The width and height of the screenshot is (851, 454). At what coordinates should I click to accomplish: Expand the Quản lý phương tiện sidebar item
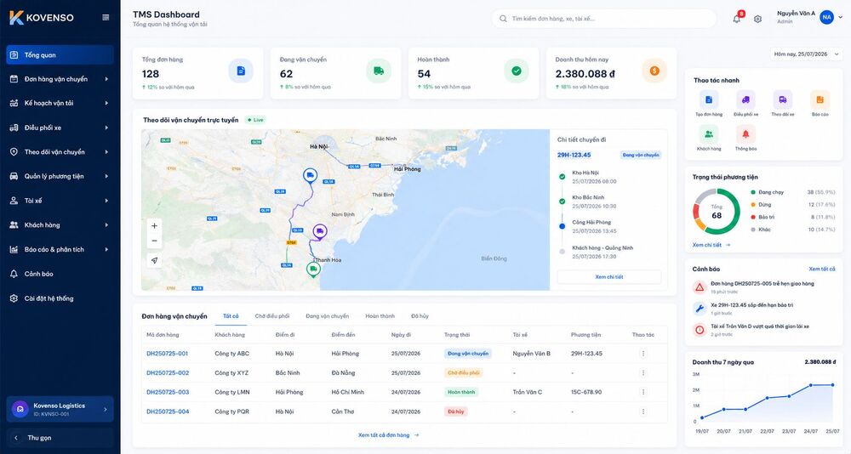point(60,176)
